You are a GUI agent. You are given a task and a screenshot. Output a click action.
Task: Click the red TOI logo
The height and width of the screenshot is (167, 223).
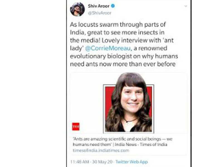click(x=76, y=126)
